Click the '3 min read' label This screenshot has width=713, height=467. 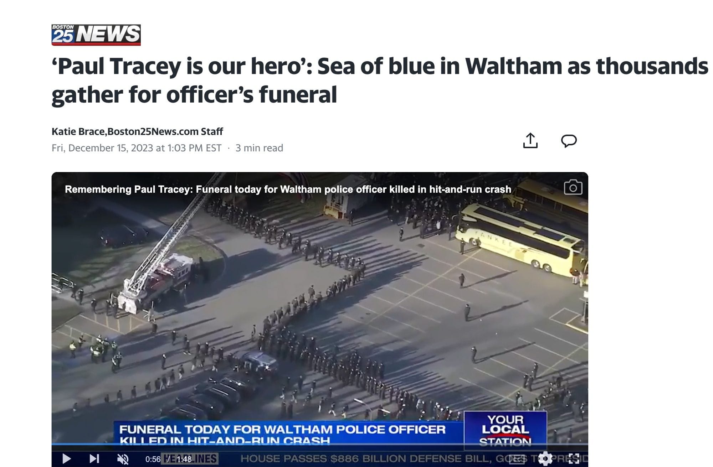(259, 148)
